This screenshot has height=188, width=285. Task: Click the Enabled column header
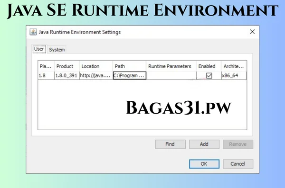[x=209, y=66]
